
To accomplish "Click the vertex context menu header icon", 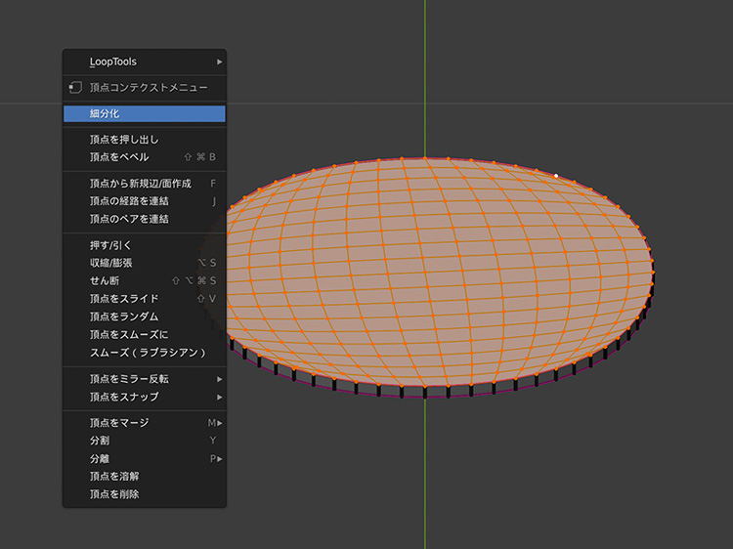I will point(75,88).
